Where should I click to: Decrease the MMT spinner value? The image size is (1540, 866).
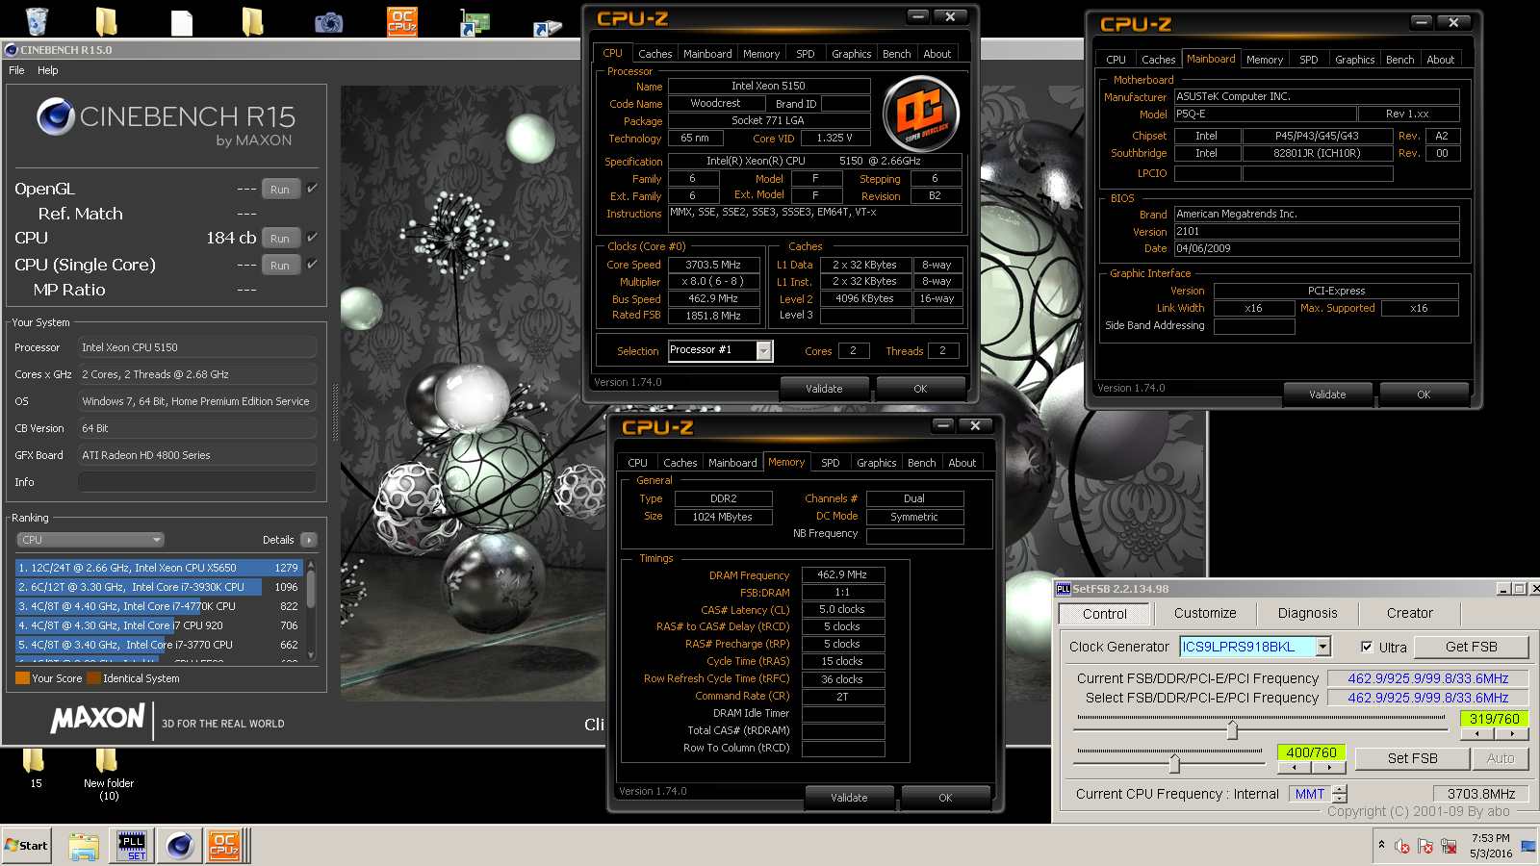[1340, 799]
